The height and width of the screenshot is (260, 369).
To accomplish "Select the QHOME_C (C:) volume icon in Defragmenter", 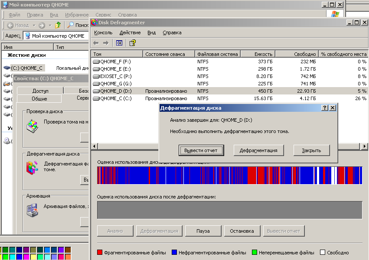I will 96,98.
